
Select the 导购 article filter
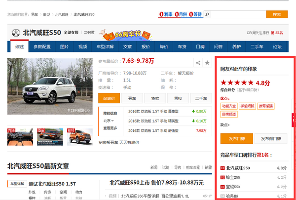click(178, 167)
